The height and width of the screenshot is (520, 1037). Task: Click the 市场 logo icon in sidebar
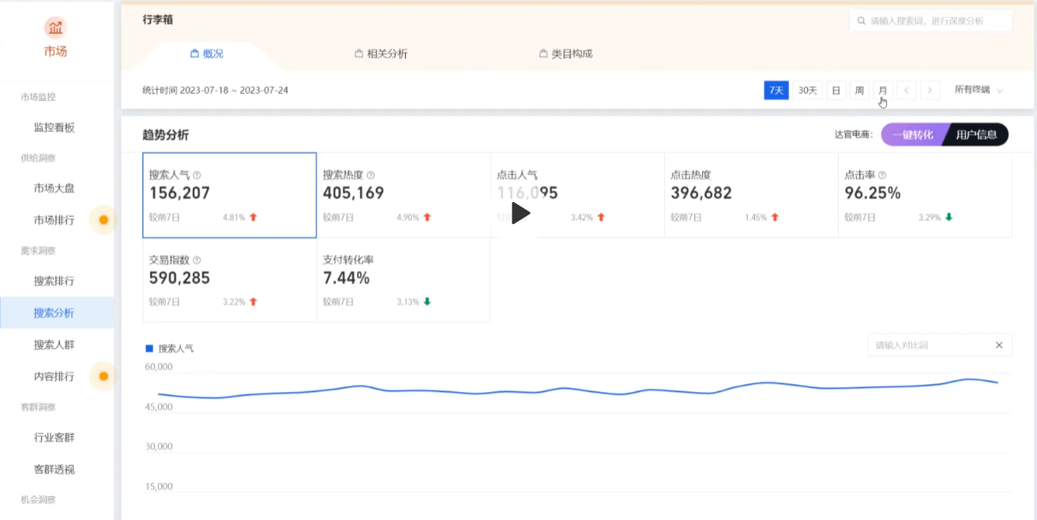pos(55,29)
